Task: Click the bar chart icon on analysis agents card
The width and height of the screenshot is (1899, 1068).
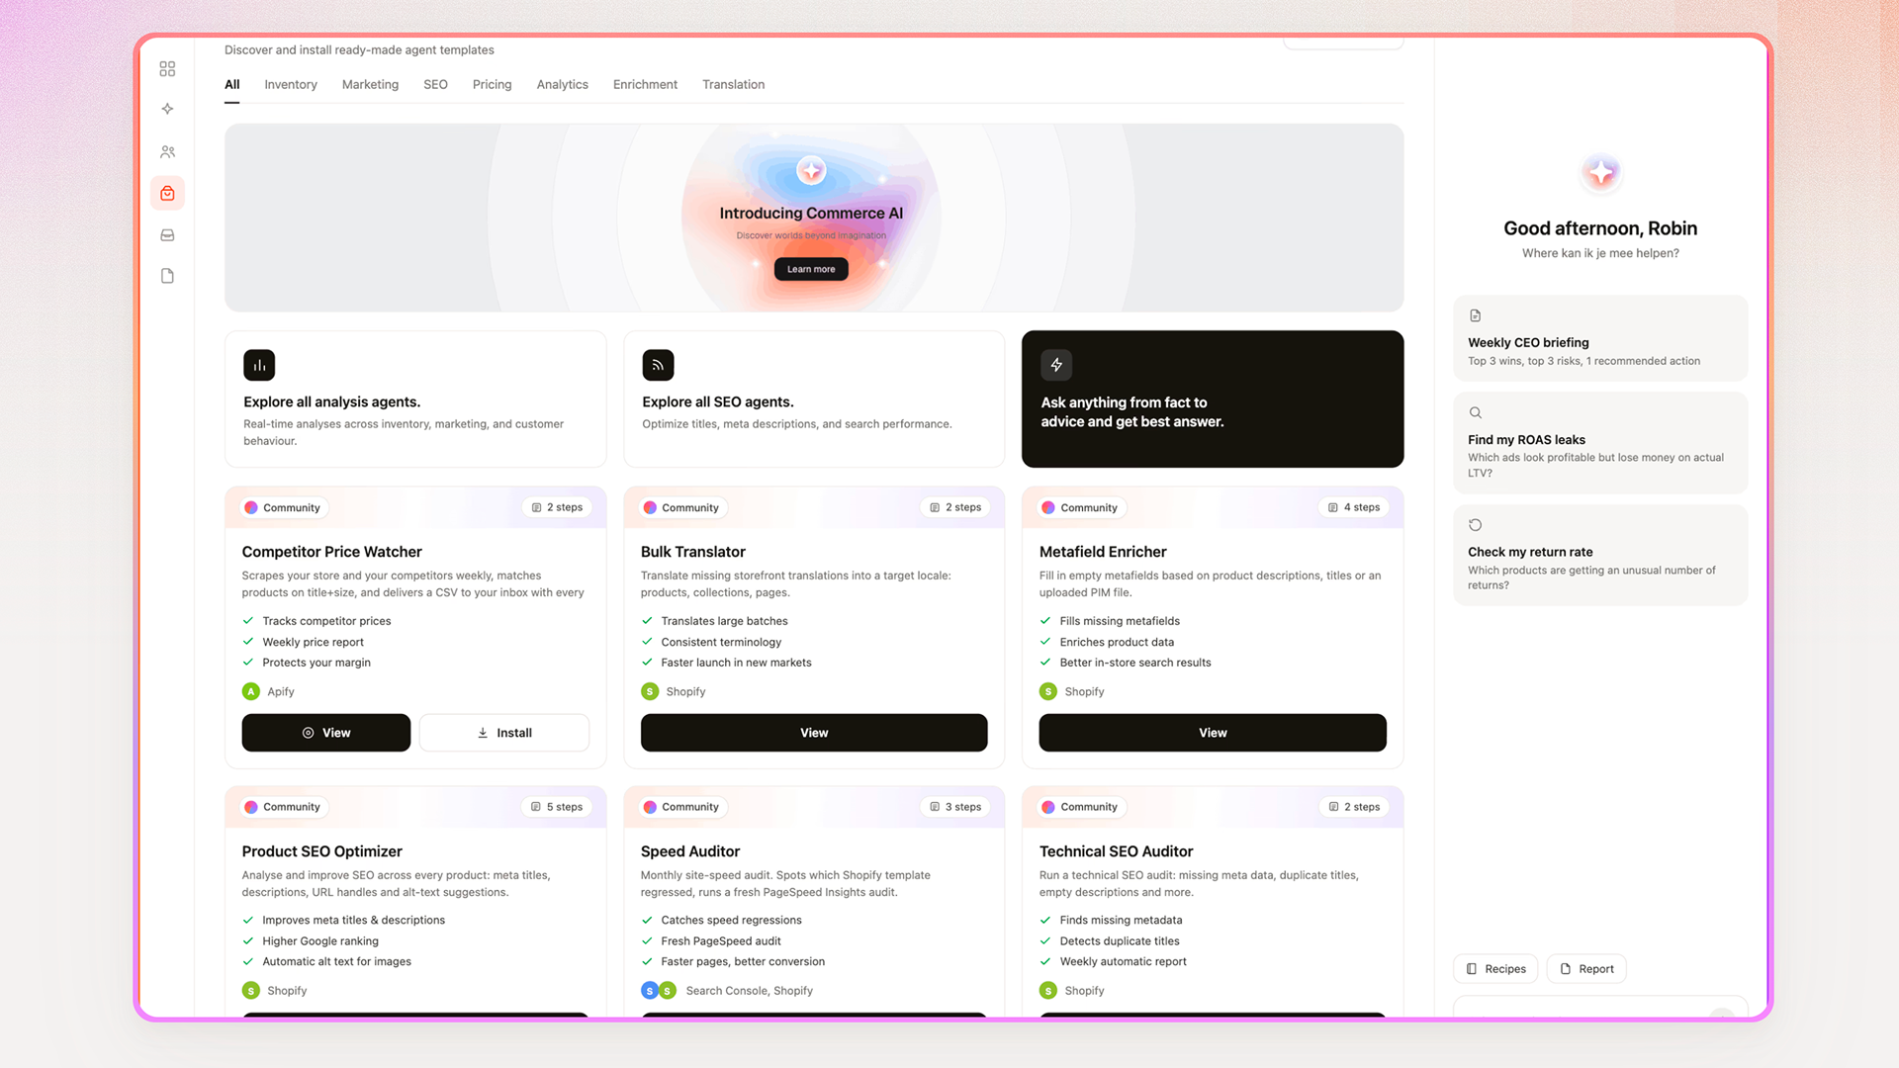Action: click(259, 365)
